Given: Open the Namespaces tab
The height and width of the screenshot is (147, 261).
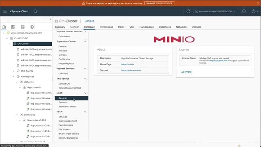Looking at the screenshot, I should [146, 27].
